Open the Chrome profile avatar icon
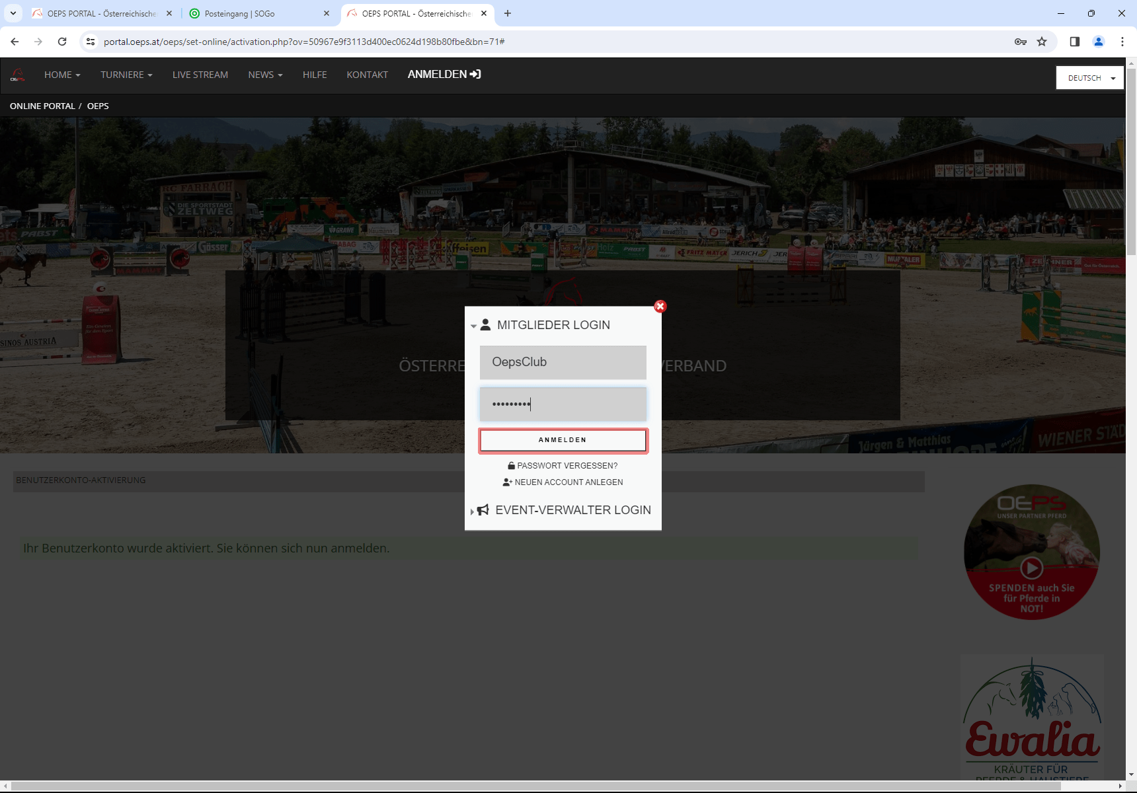This screenshot has width=1137, height=793. tap(1099, 42)
